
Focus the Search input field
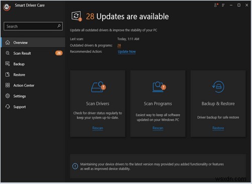pos(33,26)
